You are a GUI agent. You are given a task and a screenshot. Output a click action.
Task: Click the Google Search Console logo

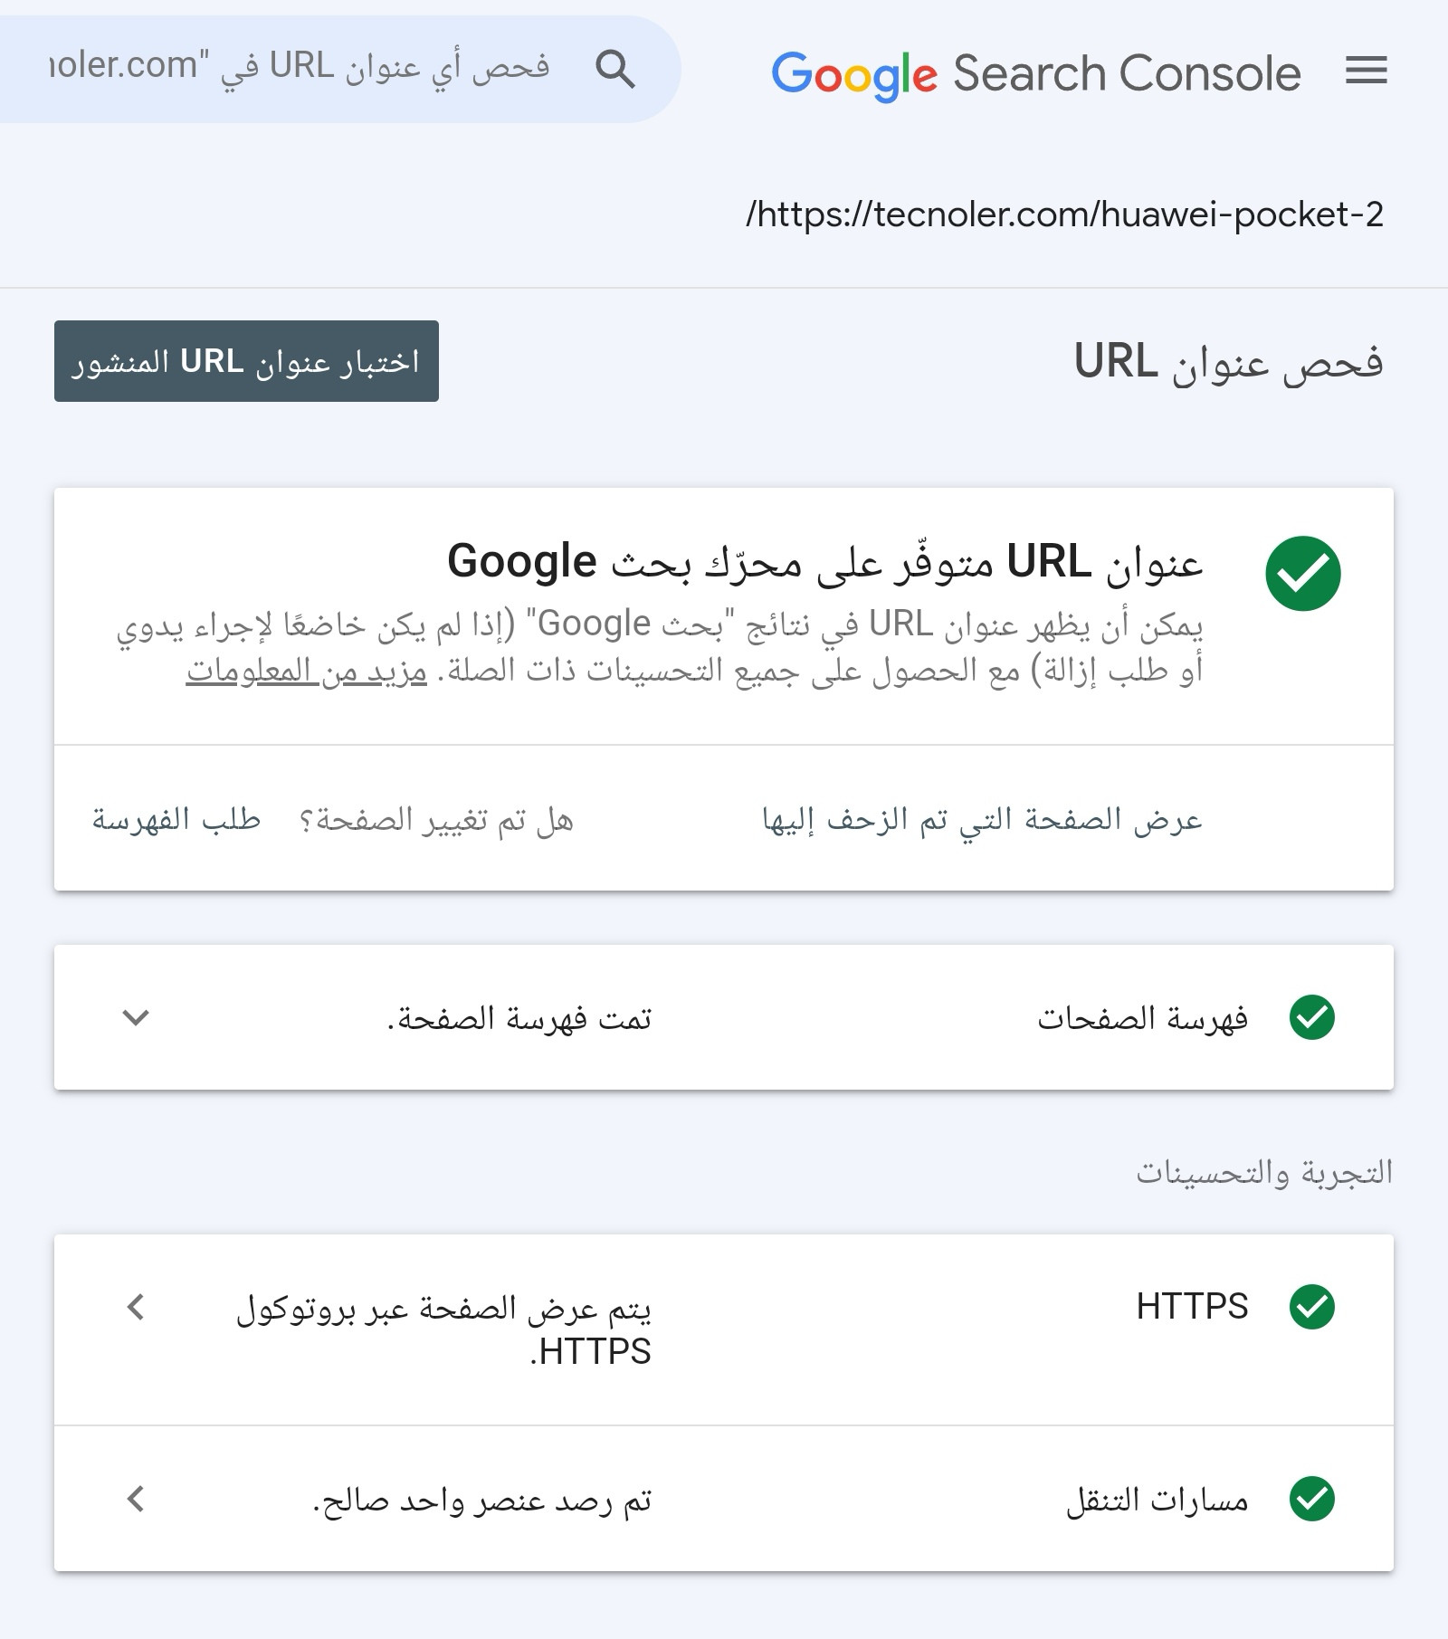tap(1035, 73)
